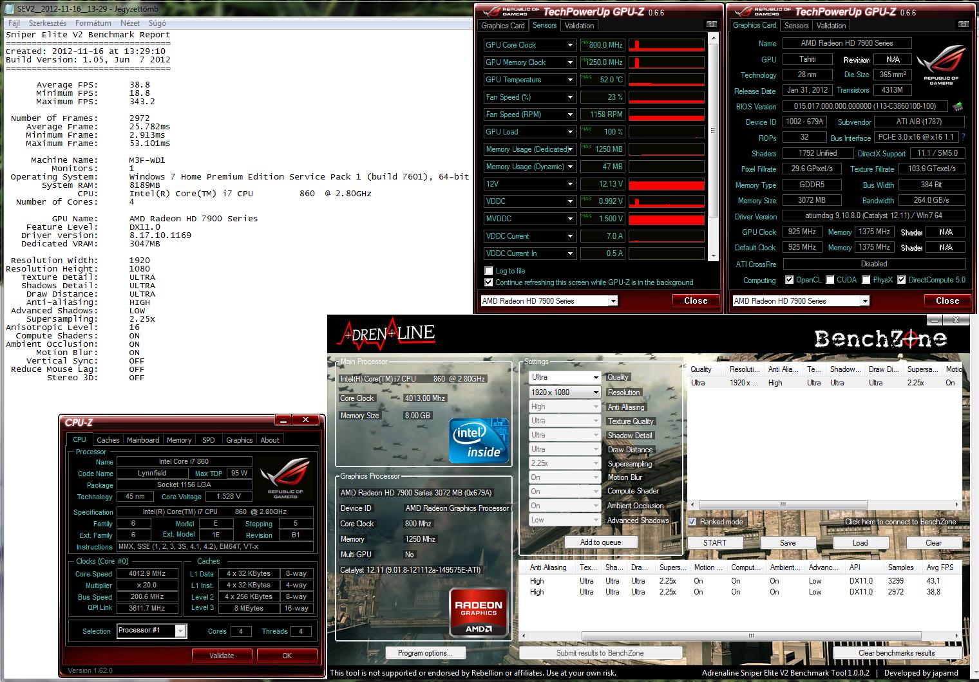979x682 pixels.
Task: Click the Adrenaline logo in the benchmark tool
Action: [385, 334]
